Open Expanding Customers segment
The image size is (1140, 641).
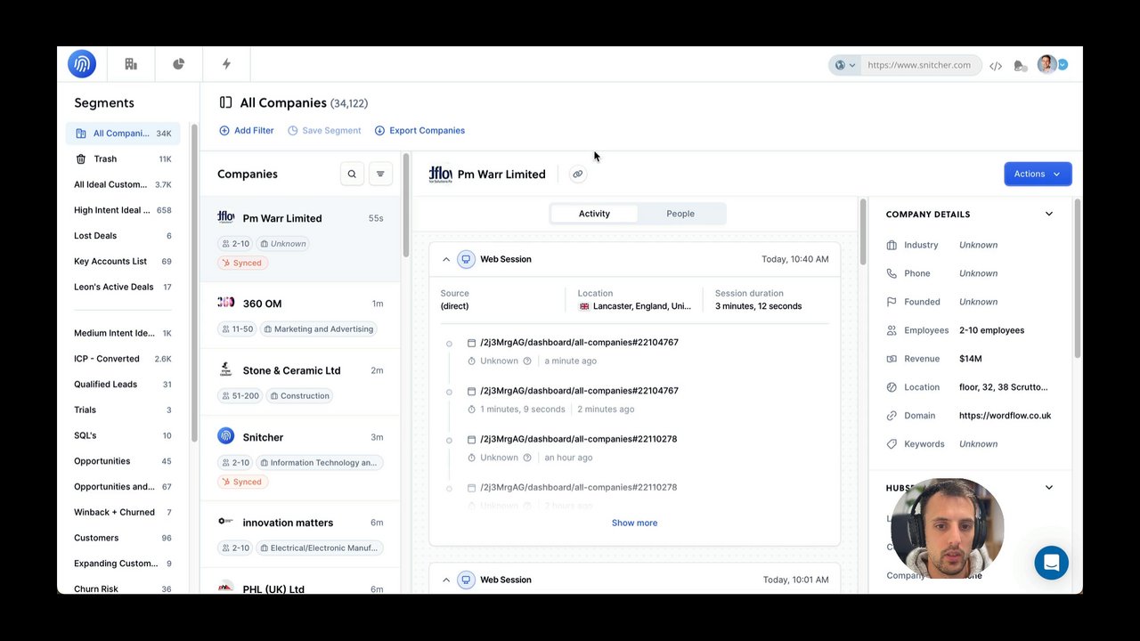(123, 564)
